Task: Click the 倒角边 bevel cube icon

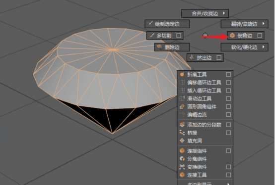Action: [232, 36]
